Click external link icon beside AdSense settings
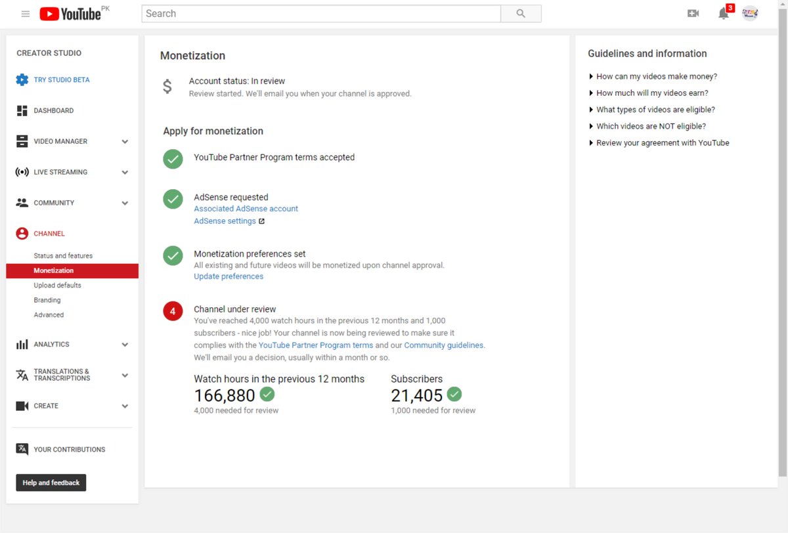The width and height of the screenshot is (788, 533). pyautogui.click(x=261, y=221)
